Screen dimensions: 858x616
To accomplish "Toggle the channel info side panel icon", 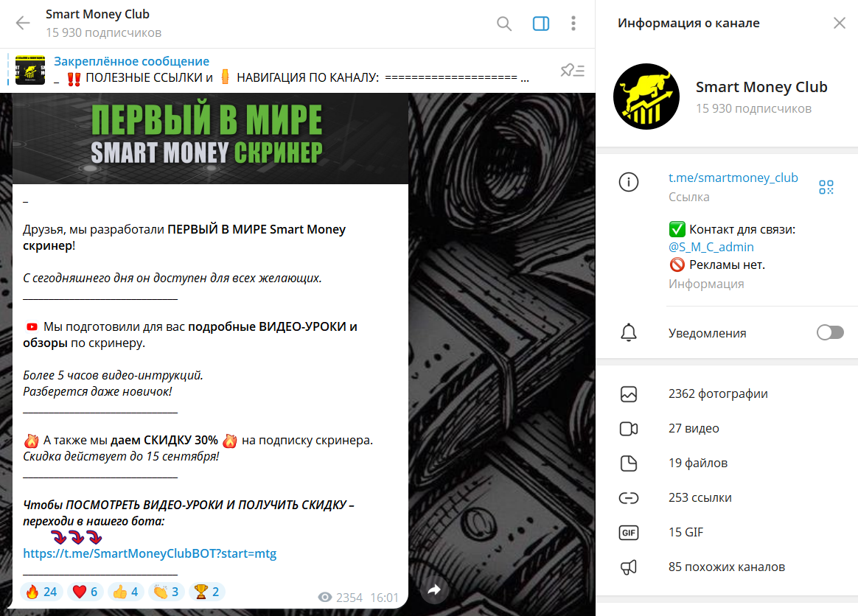I will (x=540, y=24).
